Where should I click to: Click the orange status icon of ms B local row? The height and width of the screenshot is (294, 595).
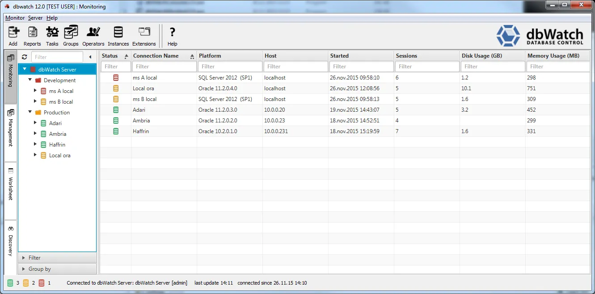(x=116, y=99)
